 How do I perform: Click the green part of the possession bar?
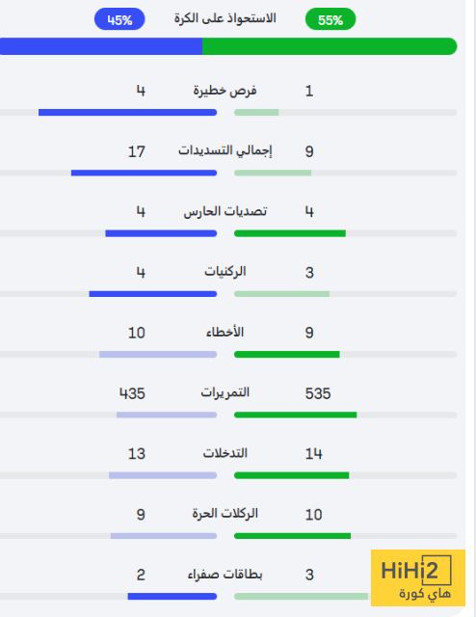click(x=330, y=46)
